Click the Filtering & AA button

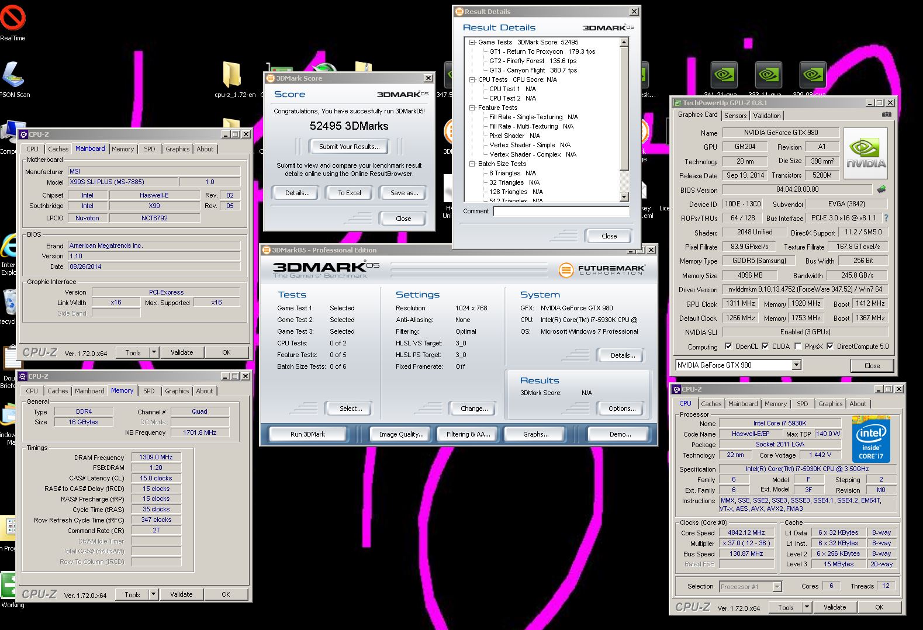(468, 434)
